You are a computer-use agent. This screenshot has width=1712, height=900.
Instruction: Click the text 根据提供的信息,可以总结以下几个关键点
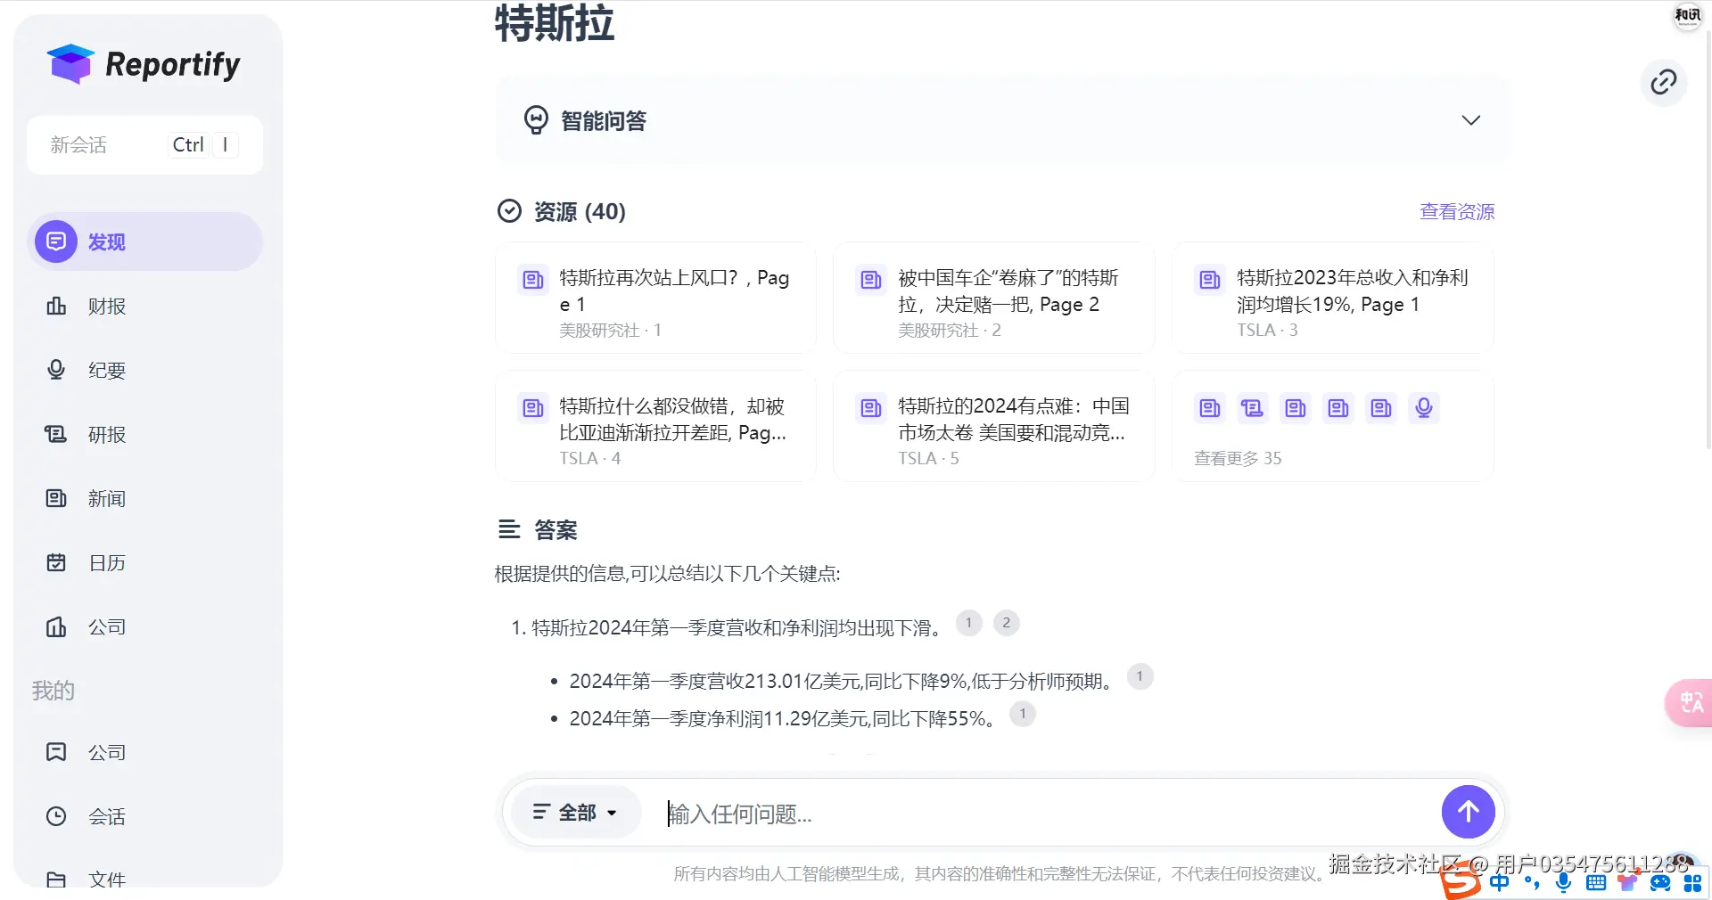click(x=667, y=573)
